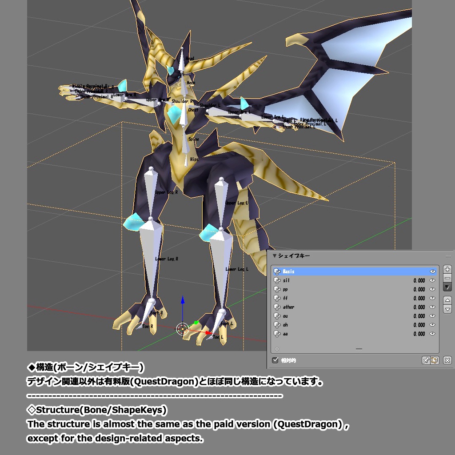455x455 pixels.
Task: Collapse the シェイプキー panel header triangle
Action: click(x=274, y=255)
